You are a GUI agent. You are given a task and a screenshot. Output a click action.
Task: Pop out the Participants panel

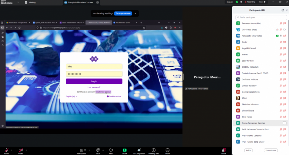point(283,10)
